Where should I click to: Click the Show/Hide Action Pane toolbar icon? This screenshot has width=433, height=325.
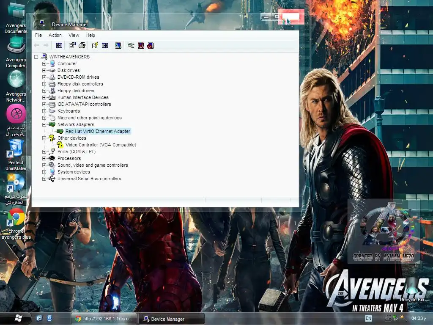tap(105, 45)
